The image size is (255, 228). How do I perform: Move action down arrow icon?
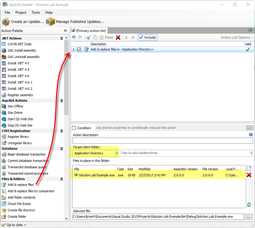click(x=133, y=38)
